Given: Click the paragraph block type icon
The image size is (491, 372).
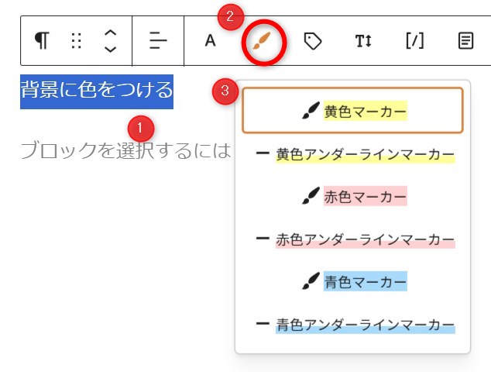Looking at the screenshot, I should 42,41.
